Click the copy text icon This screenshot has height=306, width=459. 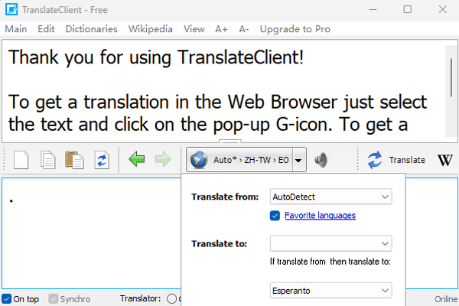[47, 160]
